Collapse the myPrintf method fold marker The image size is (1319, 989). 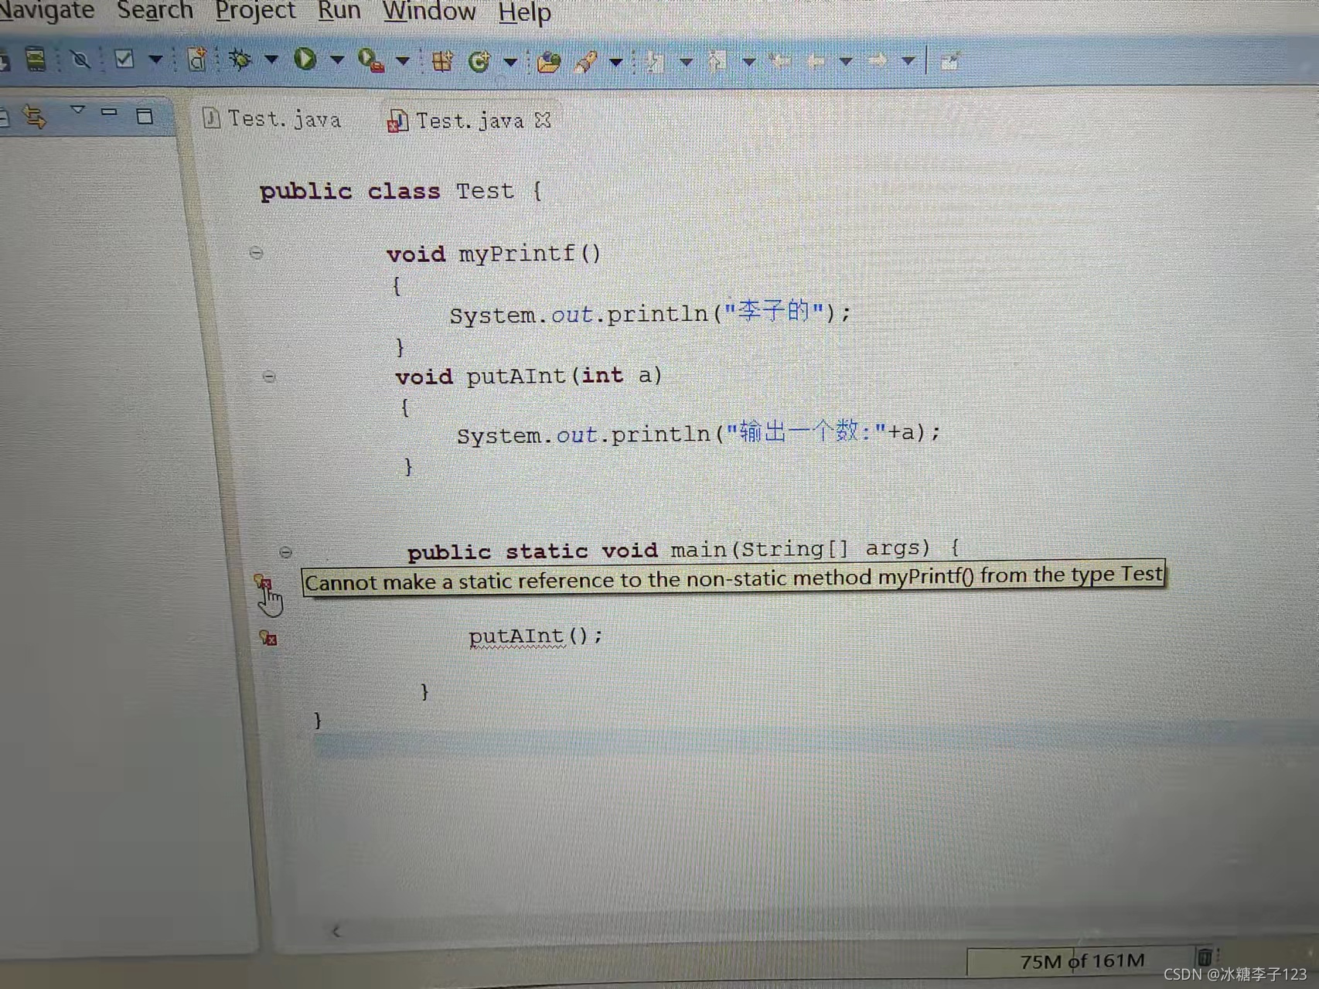256,253
